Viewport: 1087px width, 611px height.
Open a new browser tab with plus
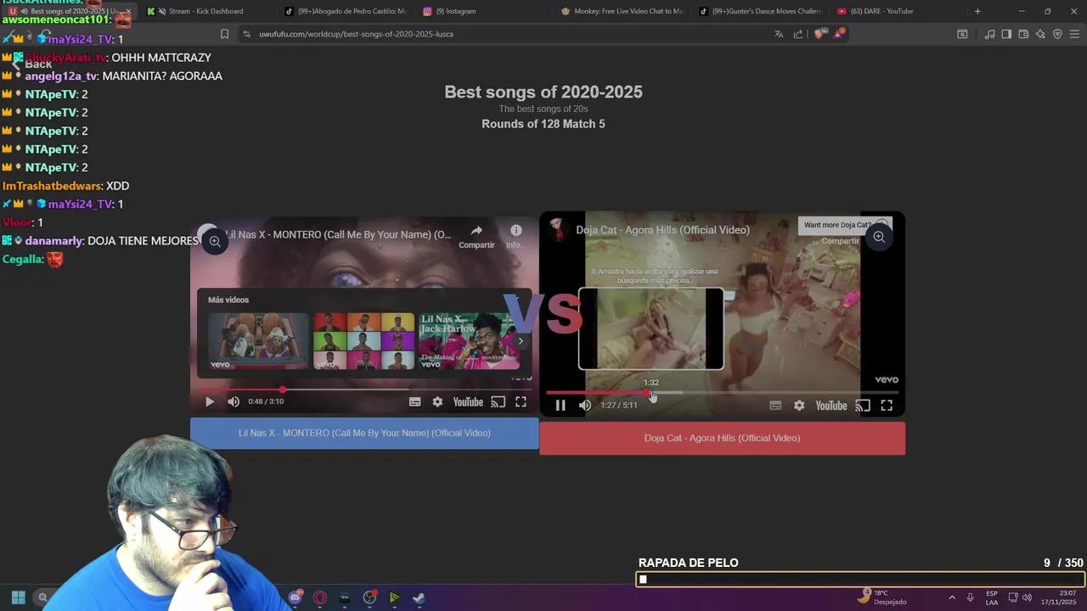[x=977, y=11]
